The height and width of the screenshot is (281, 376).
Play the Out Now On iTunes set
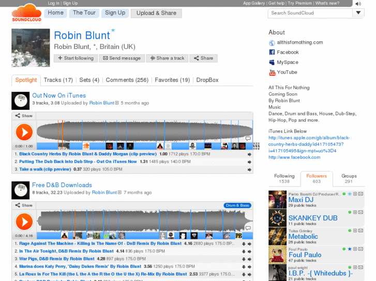tap(24, 132)
